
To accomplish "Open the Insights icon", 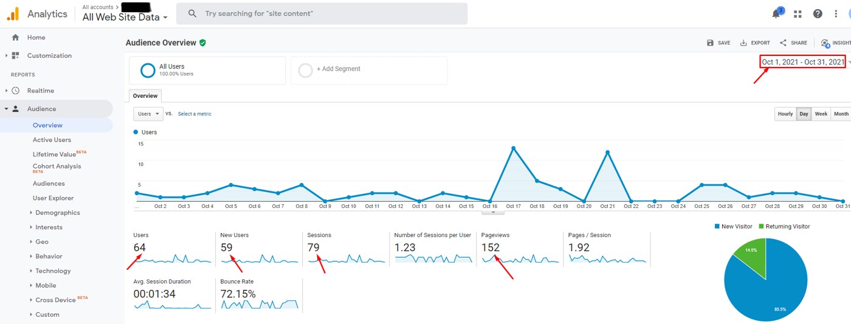I will 825,43.
